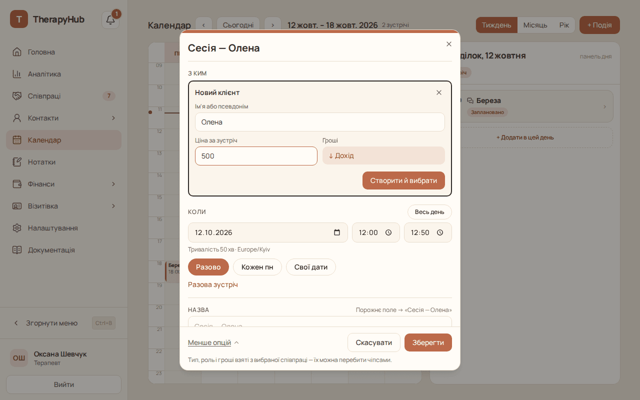Open Головна via the home icon
Viewport: 640px width, 400px height.
point(17,52)
